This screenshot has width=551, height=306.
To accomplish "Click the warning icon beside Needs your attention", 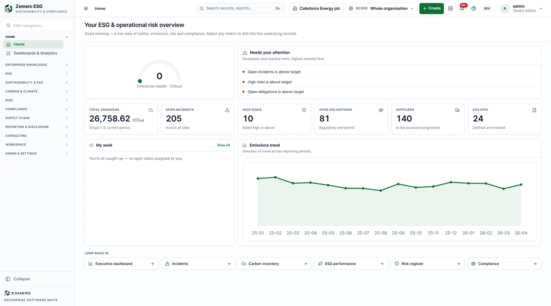I will (245, 53).
